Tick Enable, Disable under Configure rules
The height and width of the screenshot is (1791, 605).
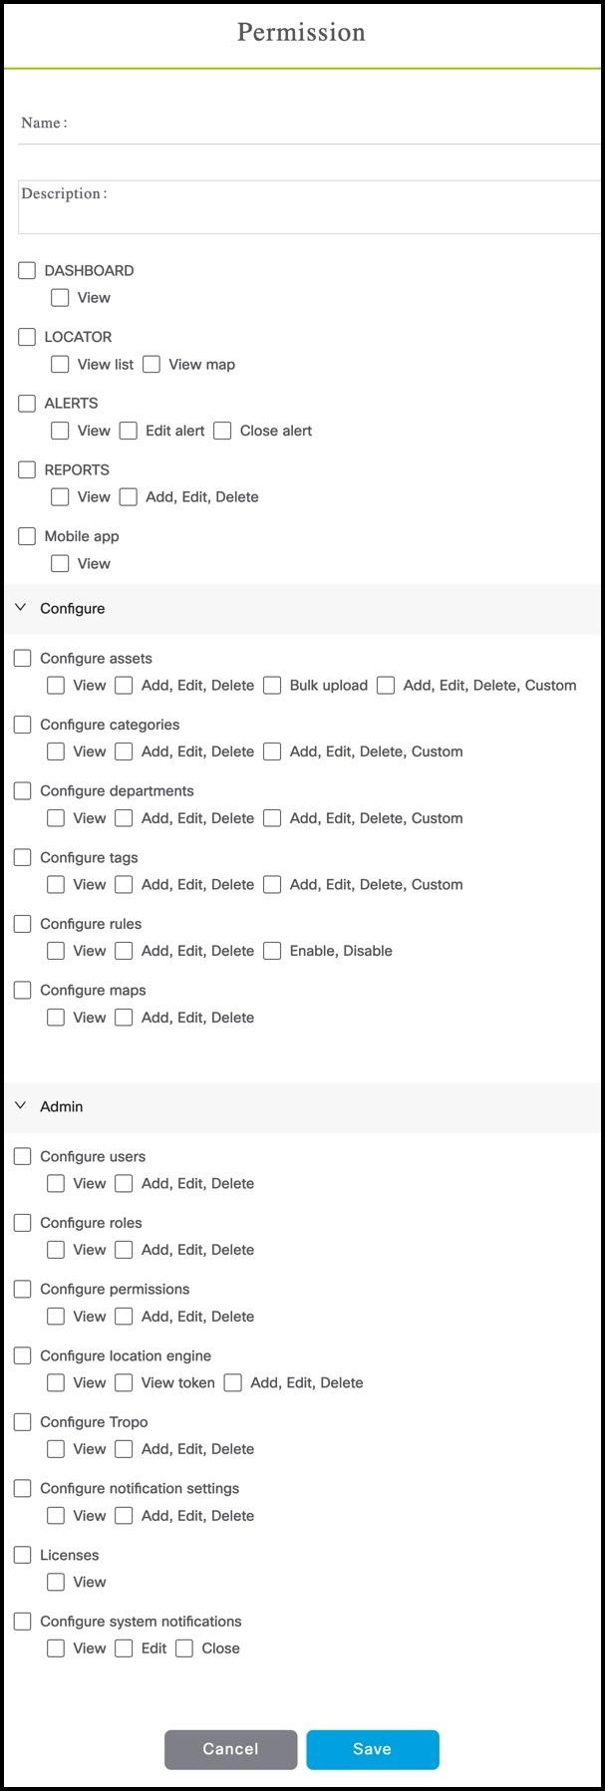[272, 951]
